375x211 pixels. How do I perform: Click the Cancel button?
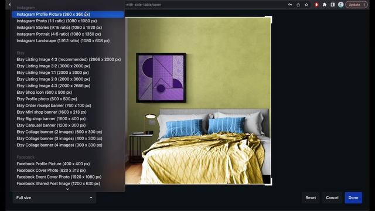click(332, 198)
